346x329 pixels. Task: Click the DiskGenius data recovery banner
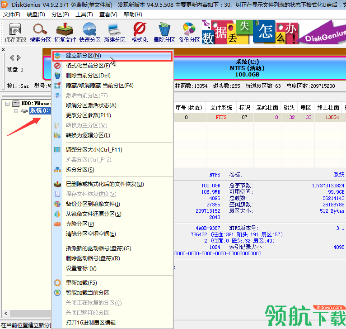click(274, 32)
